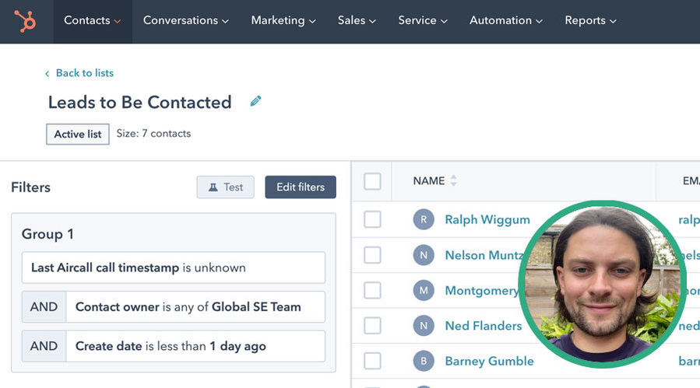700x388 pixels.
Task: Click Ralph Wiggum's avatar icon
Action: point(423,219)
